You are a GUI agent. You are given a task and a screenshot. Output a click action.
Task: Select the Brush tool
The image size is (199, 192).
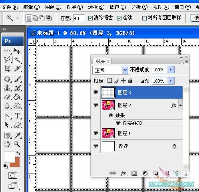17,79
